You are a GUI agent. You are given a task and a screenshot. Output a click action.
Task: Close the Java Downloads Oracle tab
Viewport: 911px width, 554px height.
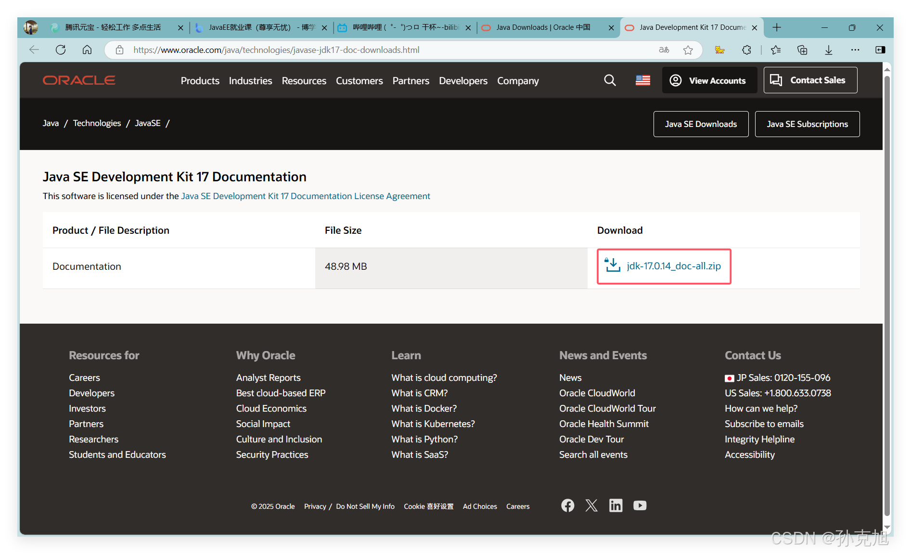611,28
